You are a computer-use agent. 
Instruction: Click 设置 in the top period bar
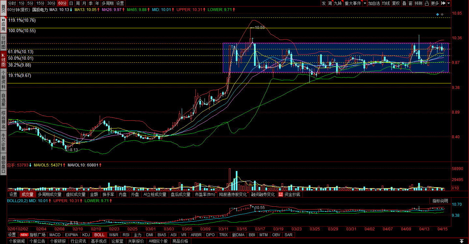click(x=120, y=3)
